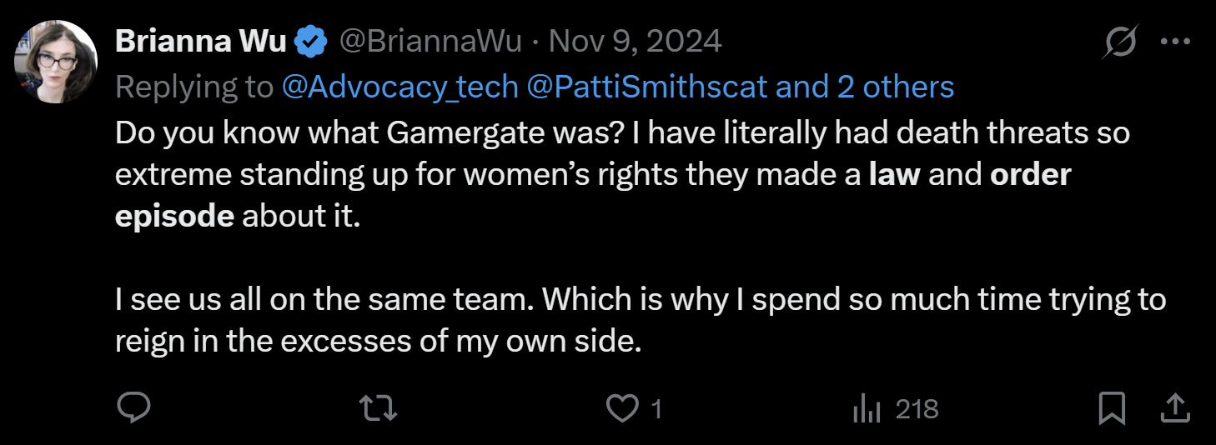Click the paragraph "I see us all on the same team"

pyautogui.click(x=641, y=321)
